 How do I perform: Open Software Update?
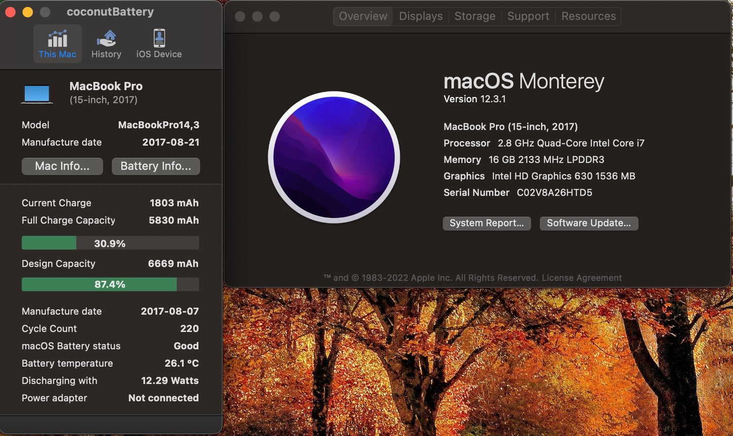tap(588, 223)
